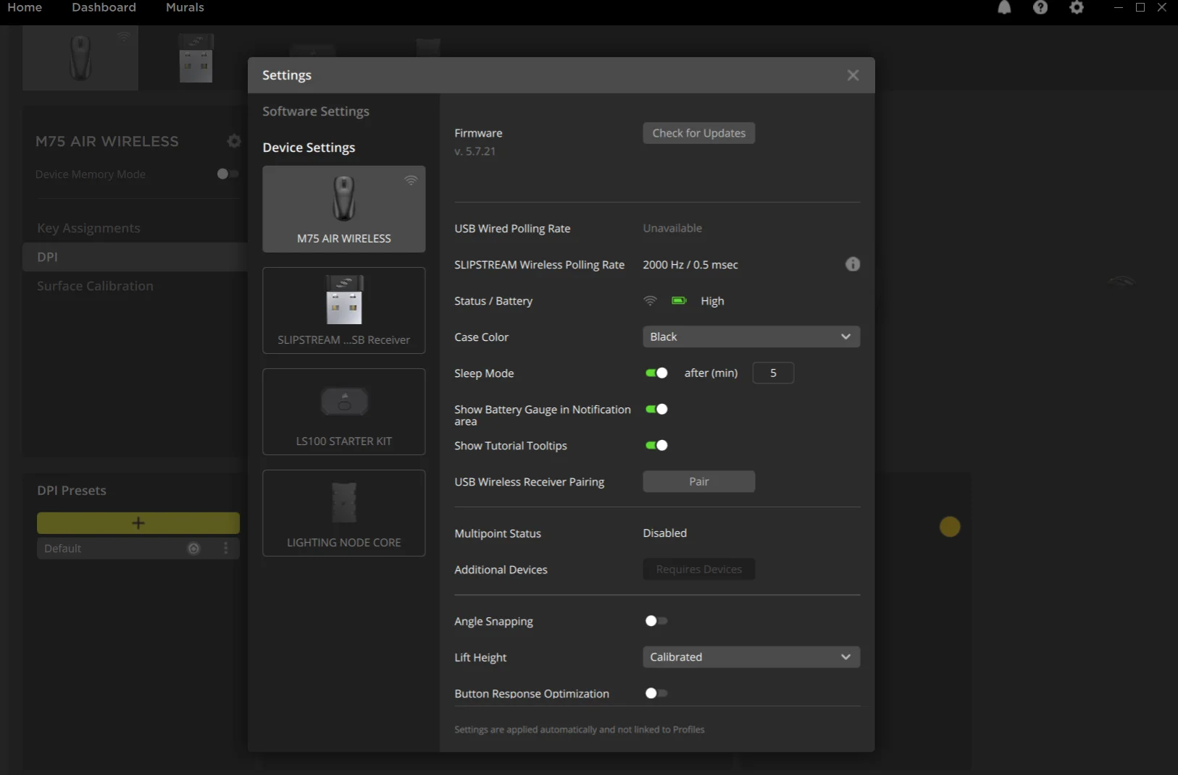The width and height of the screenshot is (1178, 775).
Task: Click the add DPI preset plus button
Action: [138, 523]
